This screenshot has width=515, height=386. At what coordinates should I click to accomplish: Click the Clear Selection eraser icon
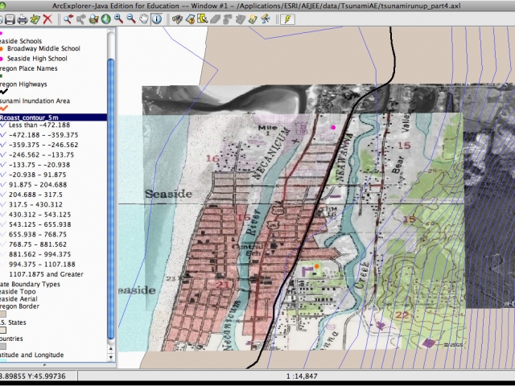click(x=215, y=19)
